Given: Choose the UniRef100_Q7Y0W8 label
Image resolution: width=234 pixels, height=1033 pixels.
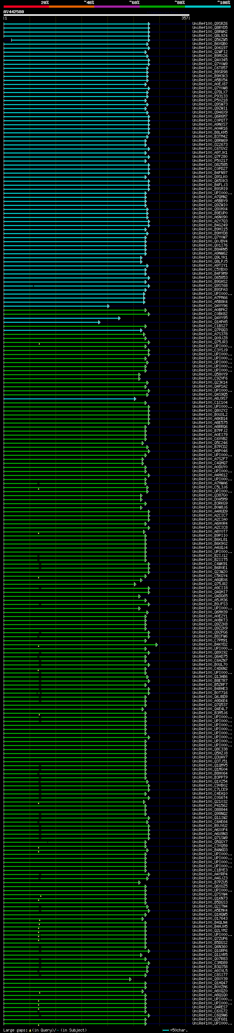Looking at the screenshot, I should (x=210, y=88).
